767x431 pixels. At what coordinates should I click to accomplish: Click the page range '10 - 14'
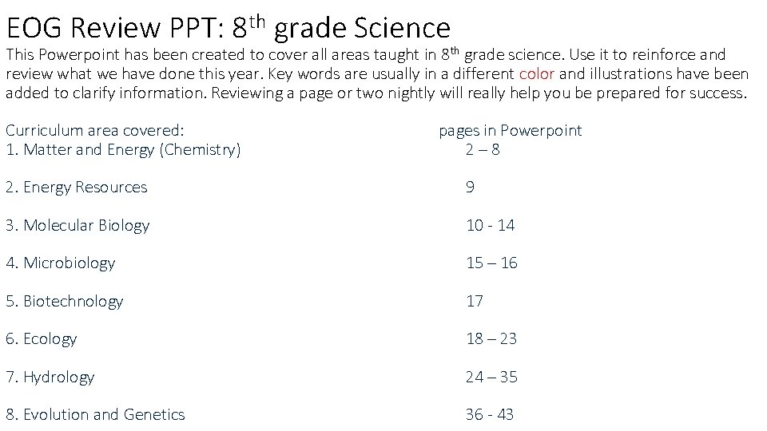490,225
